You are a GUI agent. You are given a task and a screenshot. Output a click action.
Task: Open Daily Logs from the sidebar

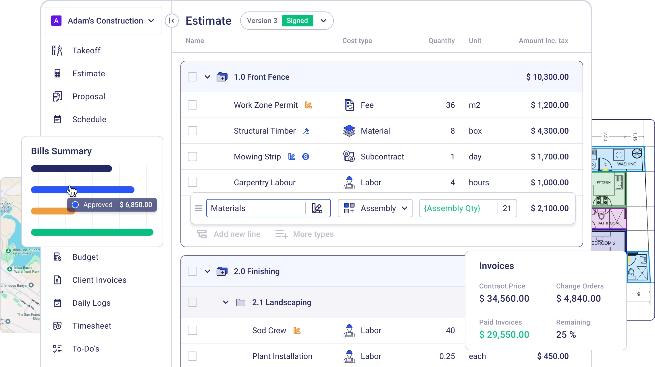tap(91, 303)
